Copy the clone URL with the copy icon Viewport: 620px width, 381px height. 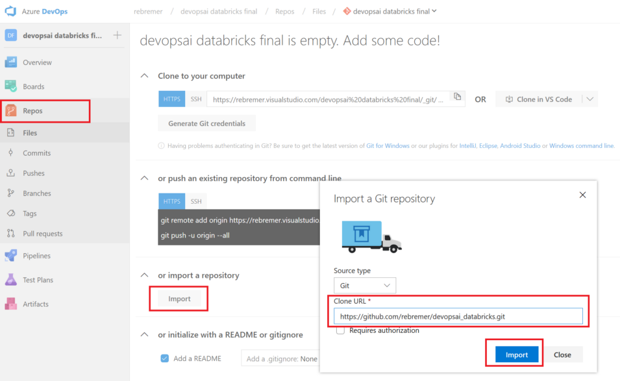[x=458, y=97]
